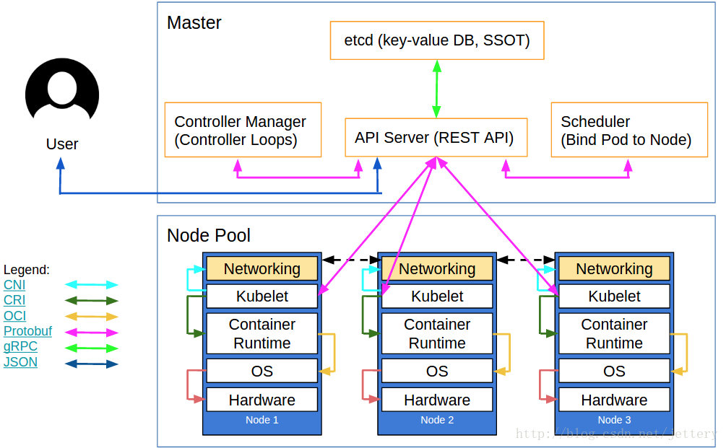Open the CNI legend link

(x=14, y=285)
